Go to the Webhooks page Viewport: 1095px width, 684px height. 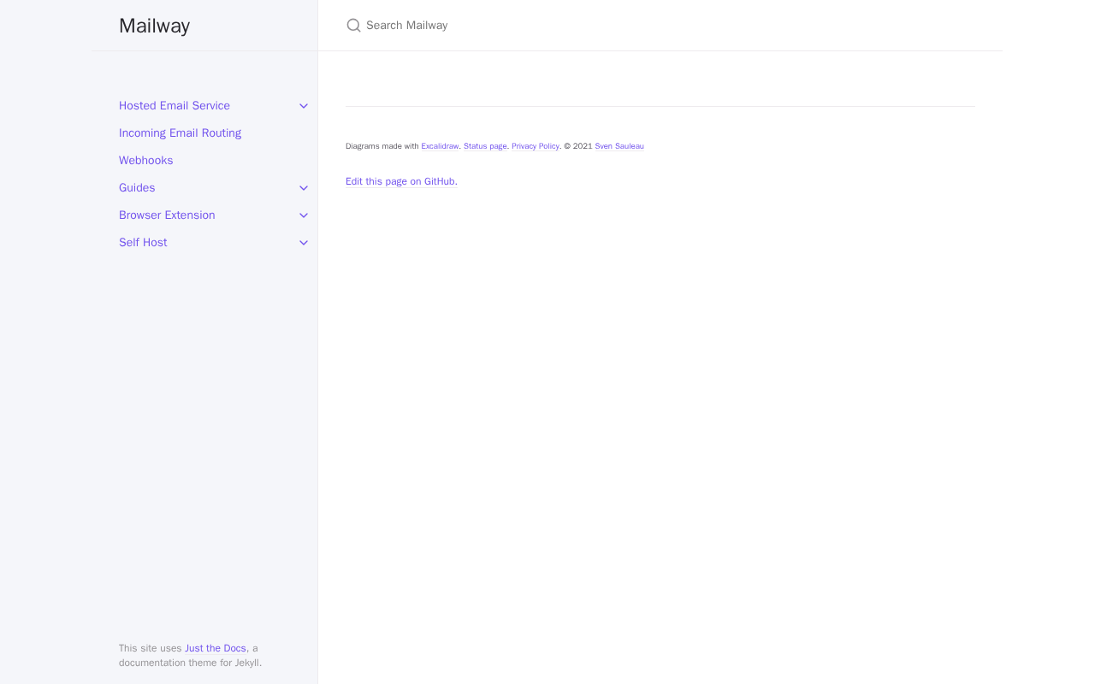(x=145, y=161)
